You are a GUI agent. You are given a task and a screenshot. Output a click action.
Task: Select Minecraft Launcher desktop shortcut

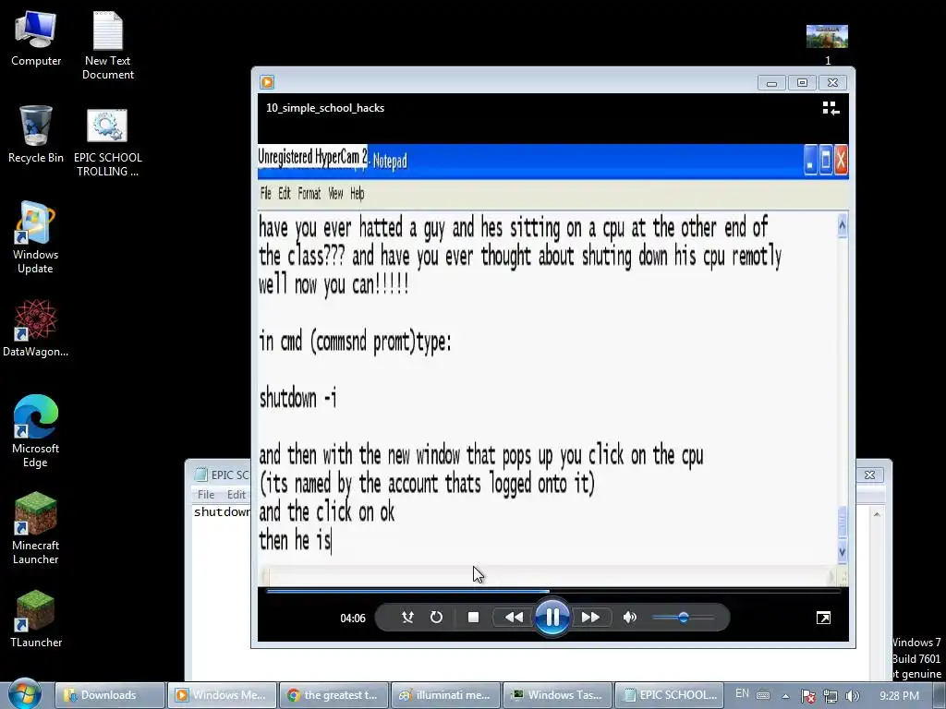click(x=36, y=529)
